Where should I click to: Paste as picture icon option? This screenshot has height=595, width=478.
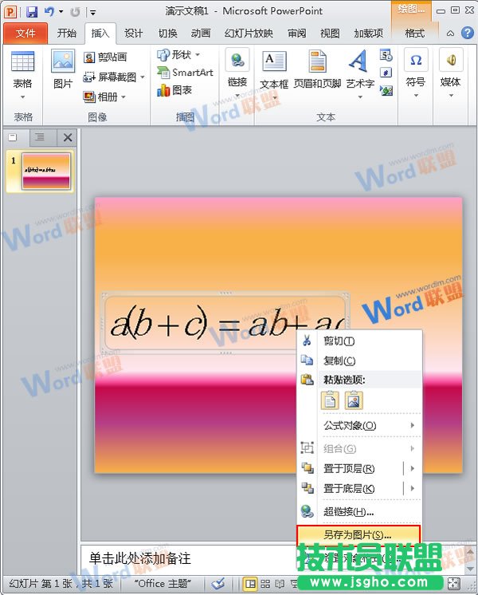354,400
